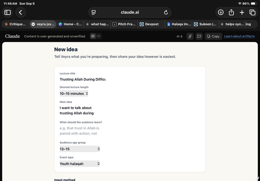Open the page settings icon in the address bar
The image size is (260, 181).
click(94, 13)
